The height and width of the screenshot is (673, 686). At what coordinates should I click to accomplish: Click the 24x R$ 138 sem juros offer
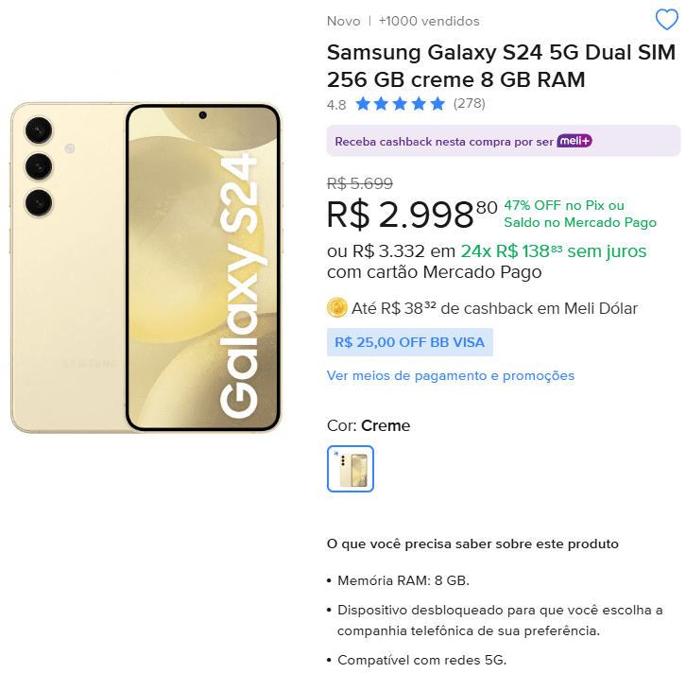click(553, 251)
